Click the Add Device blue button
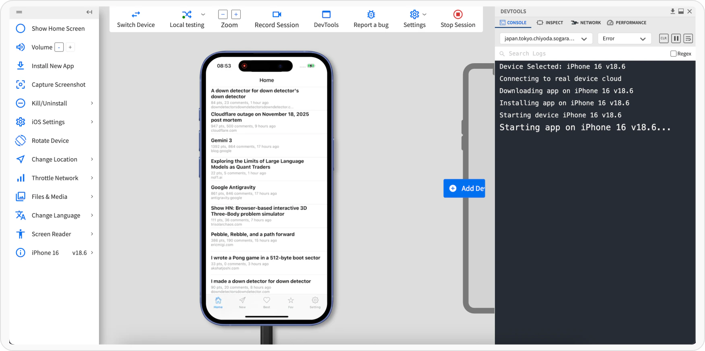 click(464, 188)
